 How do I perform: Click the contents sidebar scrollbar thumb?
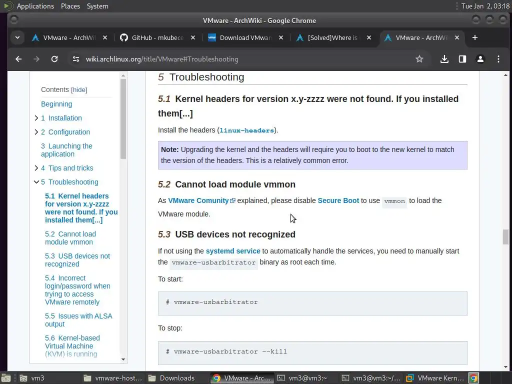click(x=123, y=119)
